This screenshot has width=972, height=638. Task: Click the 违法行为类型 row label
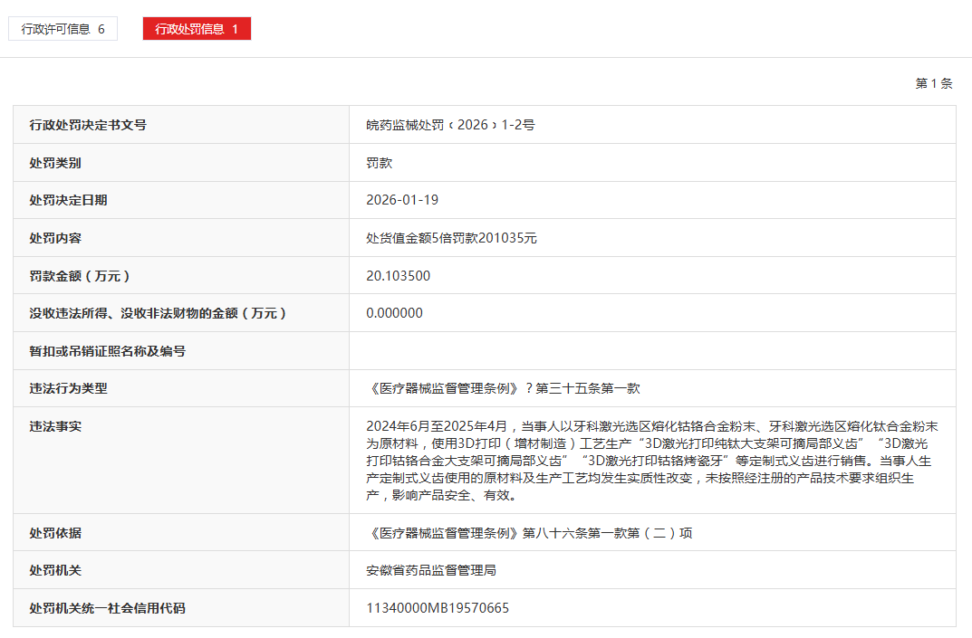click(68, 388)
